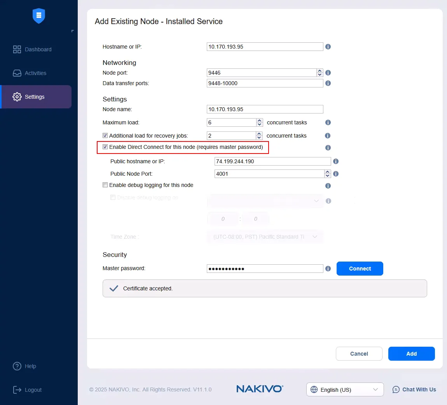Screen dimensions: 447x405
Task: Click the Maximum load number field
Action: point(232,122)
